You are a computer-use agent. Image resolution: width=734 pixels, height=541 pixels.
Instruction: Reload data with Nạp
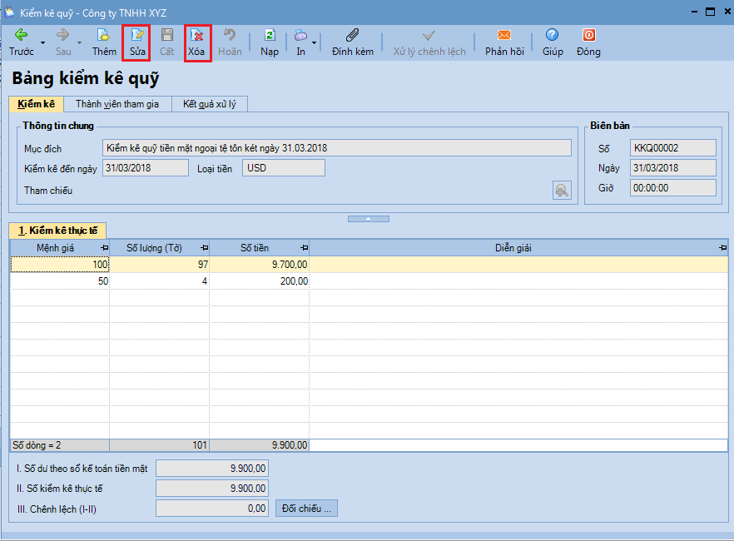[270, 42]
